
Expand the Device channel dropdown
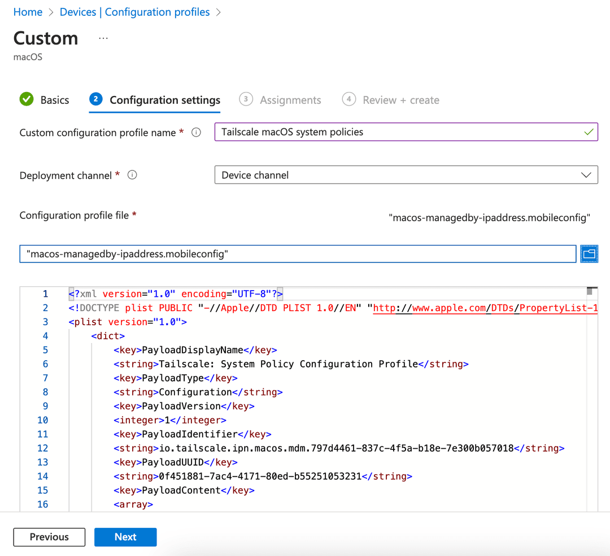click(x=586, y=174)
